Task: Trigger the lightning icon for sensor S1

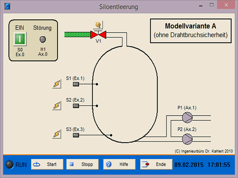Action: (57, 84)
